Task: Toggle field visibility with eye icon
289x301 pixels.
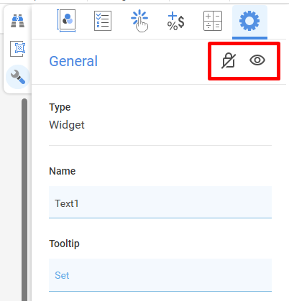Action: tap(257, 60)
